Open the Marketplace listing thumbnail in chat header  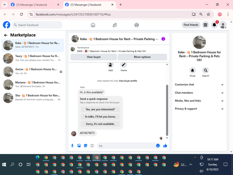[73, 49]
